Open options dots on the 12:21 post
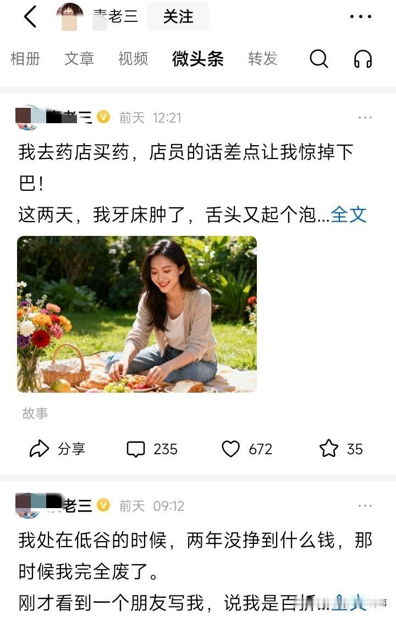Viewport: 396px width, 617px height. click(x=365, y=117)
